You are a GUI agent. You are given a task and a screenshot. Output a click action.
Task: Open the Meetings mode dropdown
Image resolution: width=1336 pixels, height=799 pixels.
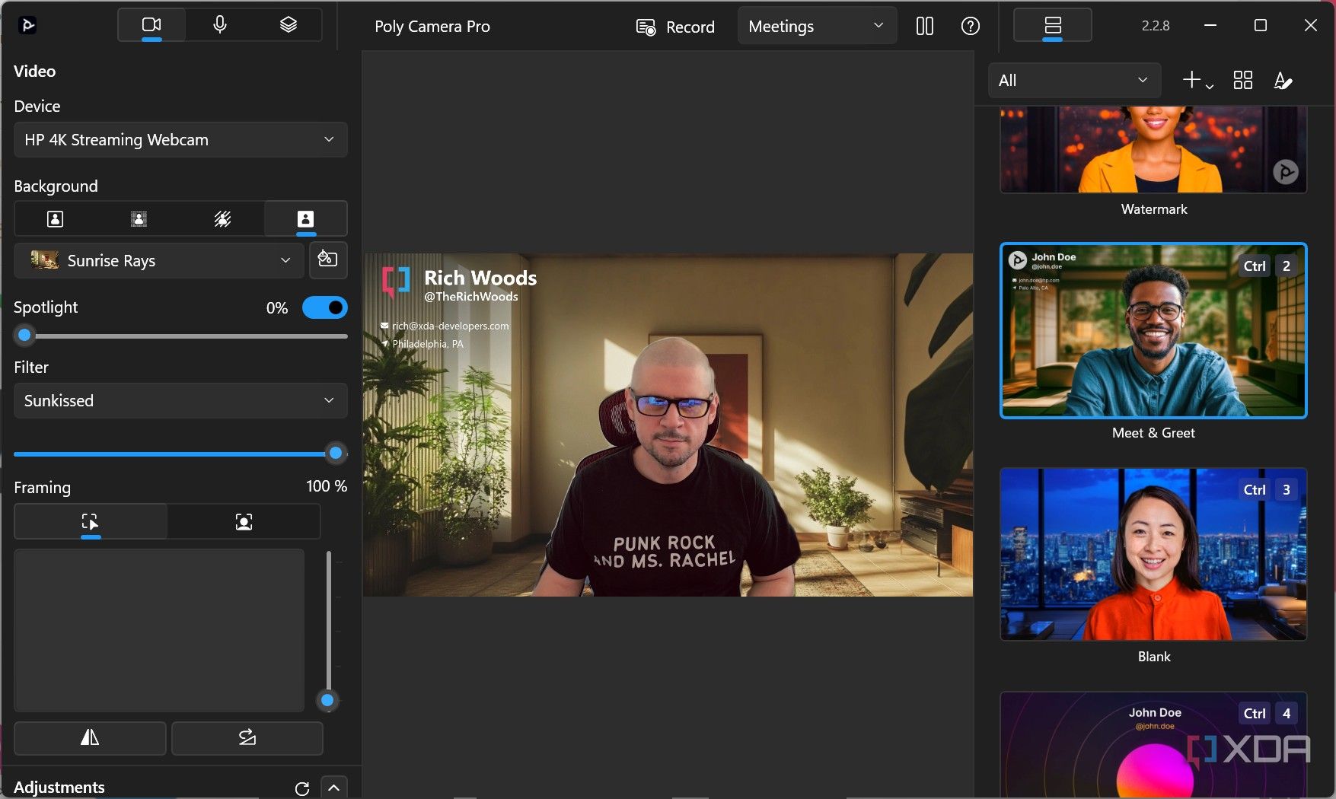coord(817,26)
